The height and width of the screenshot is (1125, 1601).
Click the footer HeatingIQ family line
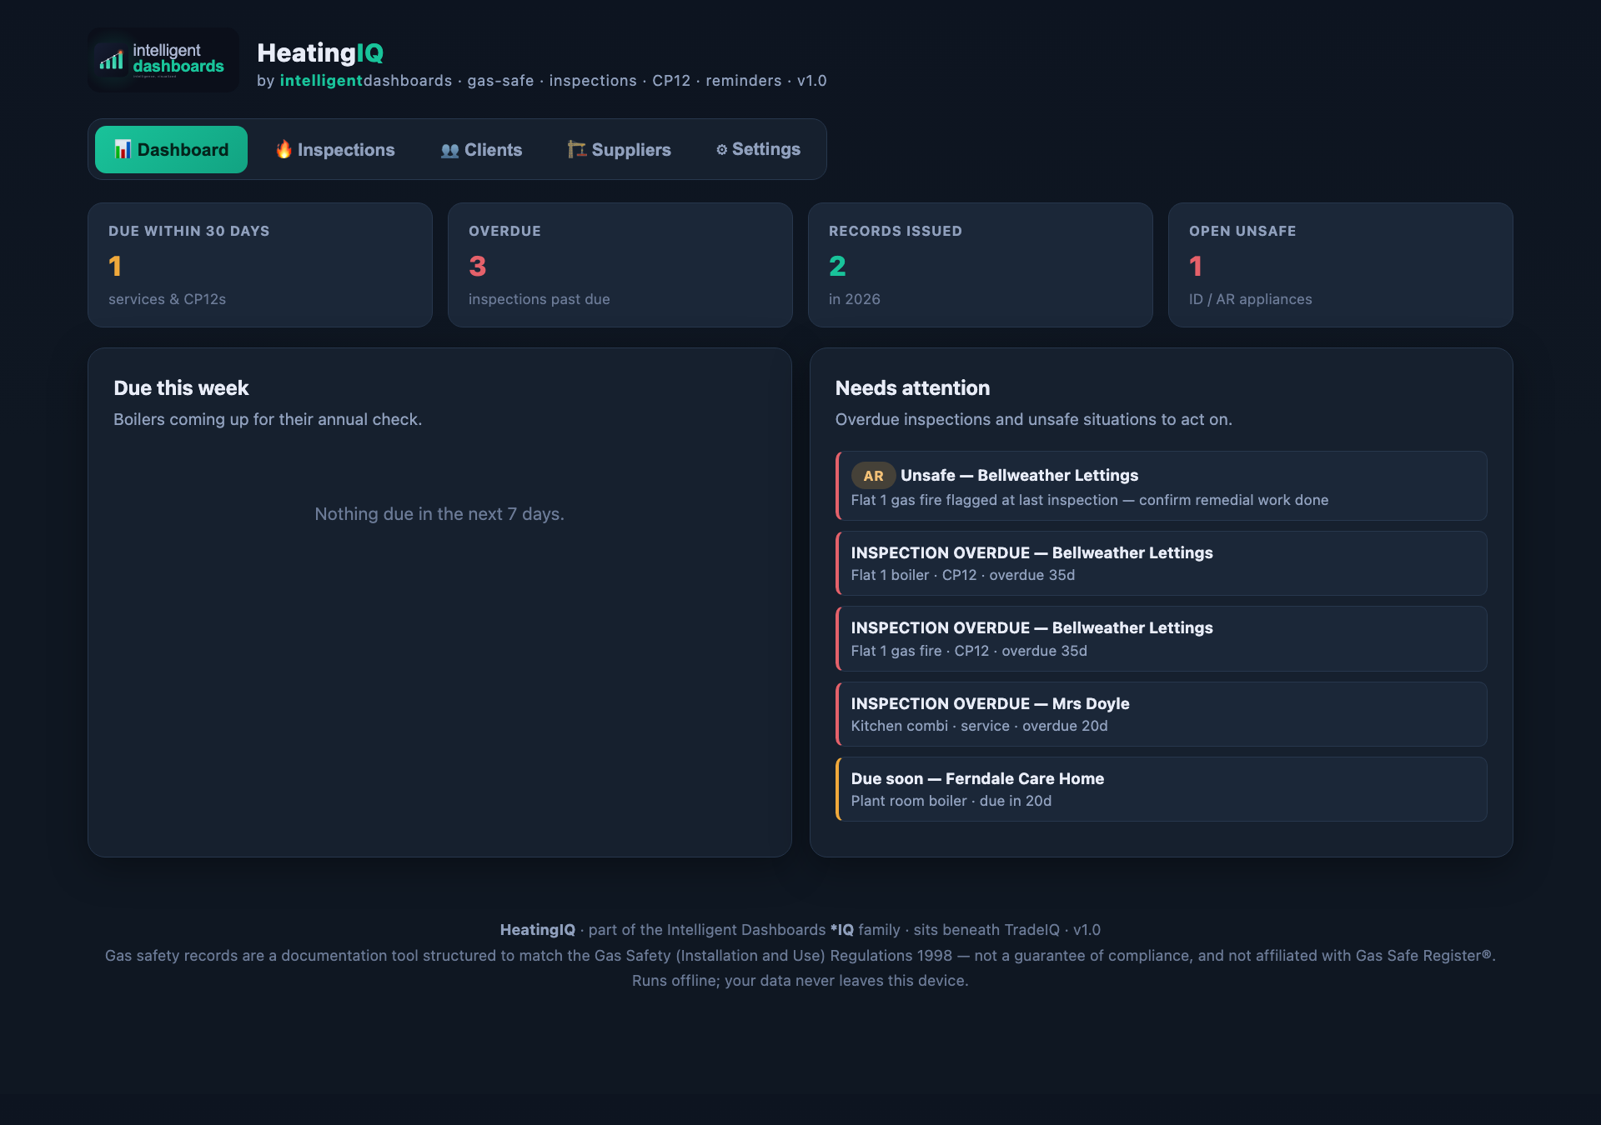tap(800, 930)
